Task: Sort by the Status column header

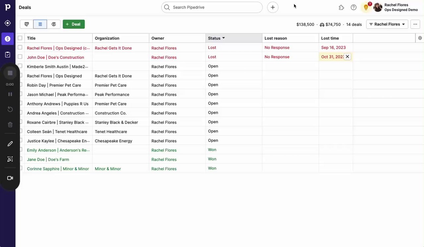Action: pyautogui.click(x=214, y=38)
